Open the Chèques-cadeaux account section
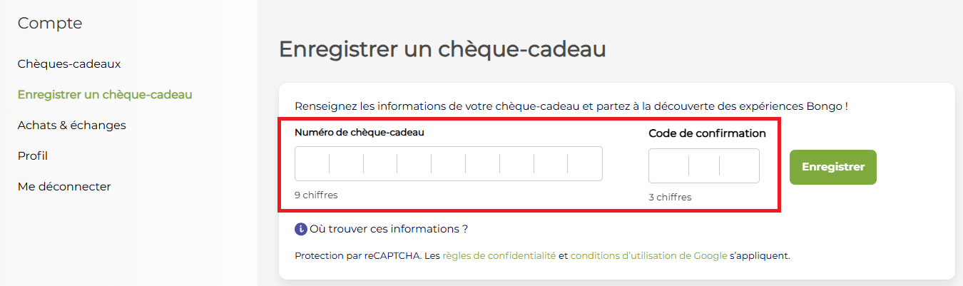 tap(69, 64)
